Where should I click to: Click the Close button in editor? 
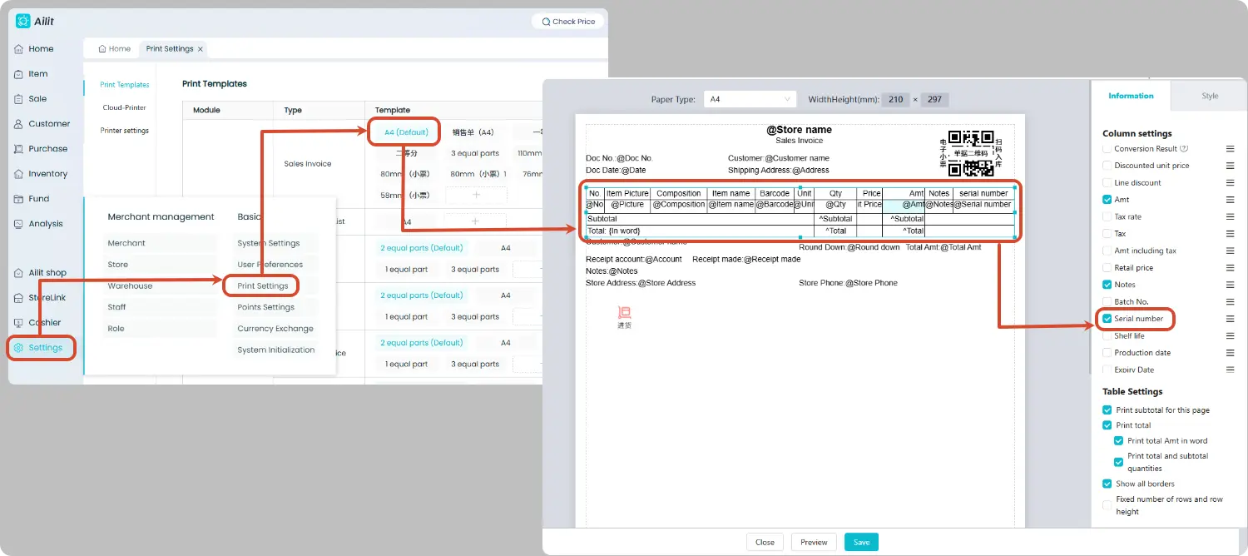(765, 543)
